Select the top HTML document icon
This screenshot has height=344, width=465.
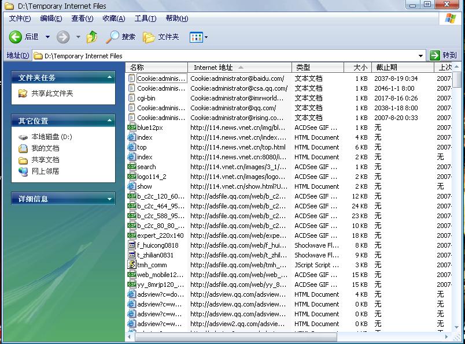(132, 147)
